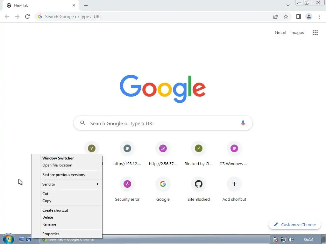Click the forward navigation arrow

(x=17, y=17)
